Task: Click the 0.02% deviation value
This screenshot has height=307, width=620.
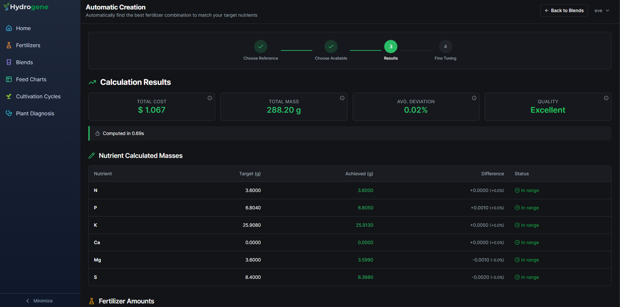Action: coord(416,110)
